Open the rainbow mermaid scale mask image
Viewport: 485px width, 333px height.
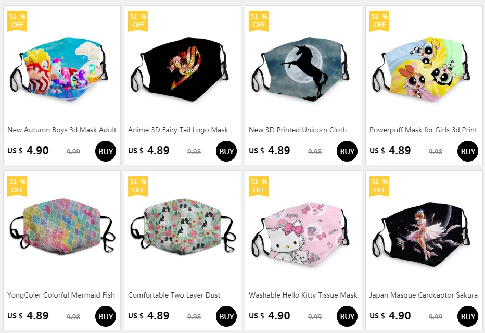coord(62,227)
